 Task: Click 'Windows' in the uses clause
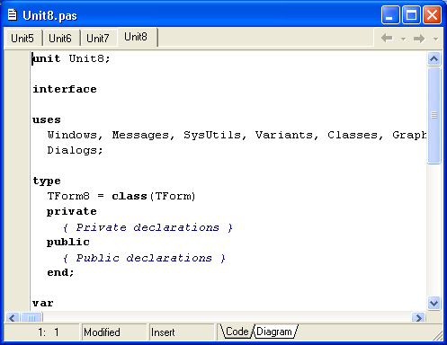pos(72,135)
